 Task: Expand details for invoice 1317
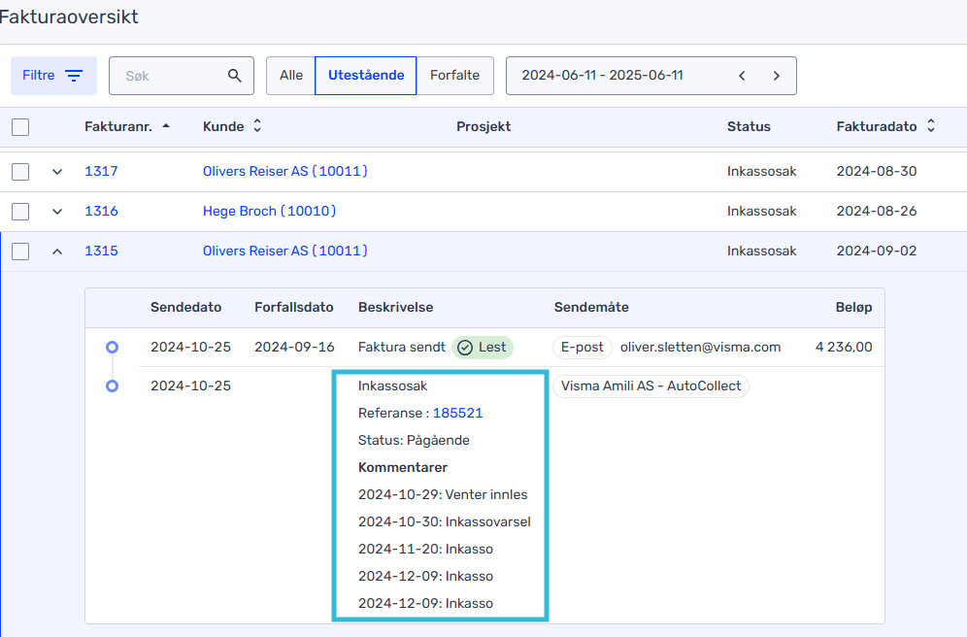(56, 172)
